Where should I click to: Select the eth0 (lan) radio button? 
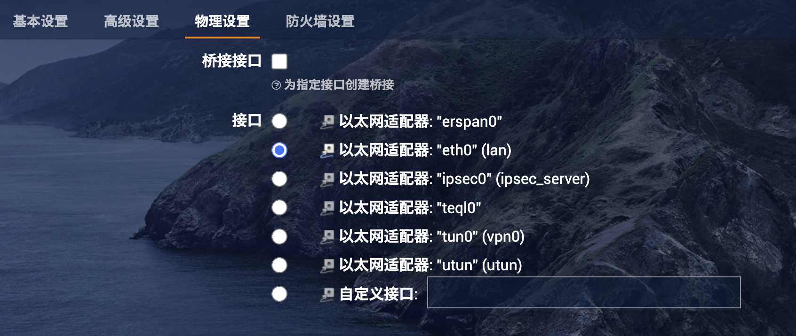279,150
